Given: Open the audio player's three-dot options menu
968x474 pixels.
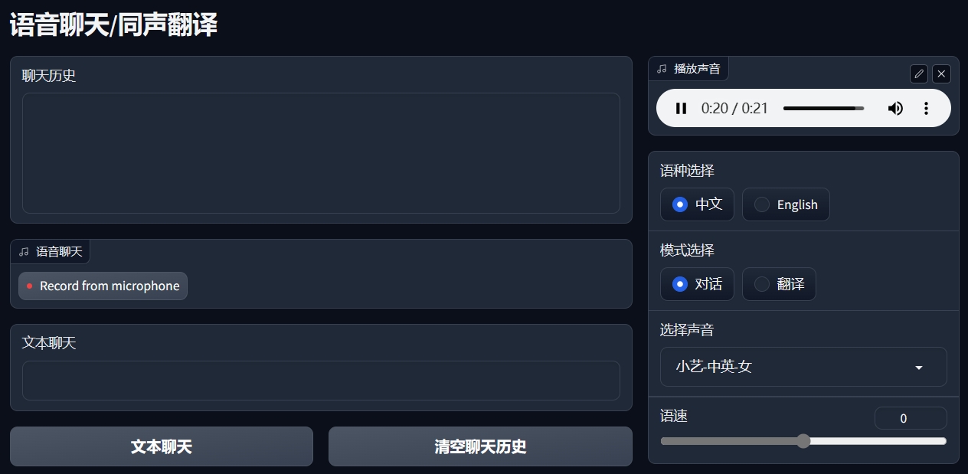Looking at the screenshot, I should [x=926, y=108].
